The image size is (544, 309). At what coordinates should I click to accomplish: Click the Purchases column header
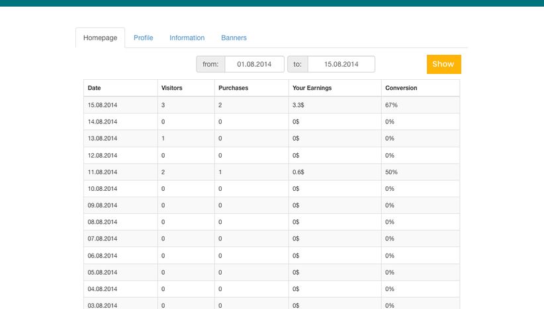click(233, 88)
